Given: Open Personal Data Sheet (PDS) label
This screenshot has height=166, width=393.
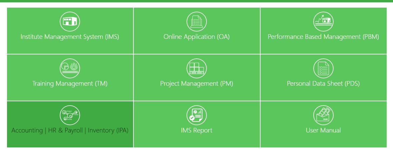Looking at the screenshot, I should (323, 84).
